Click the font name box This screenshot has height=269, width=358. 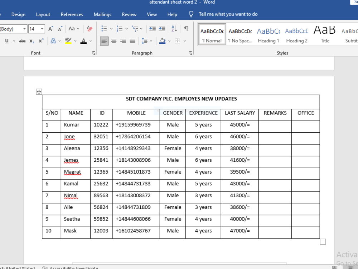[11, 29]
